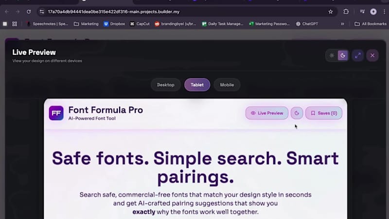
Task: Switch preview to light mode sun icon
Action: pyautogui.click(x=332, y=55)
